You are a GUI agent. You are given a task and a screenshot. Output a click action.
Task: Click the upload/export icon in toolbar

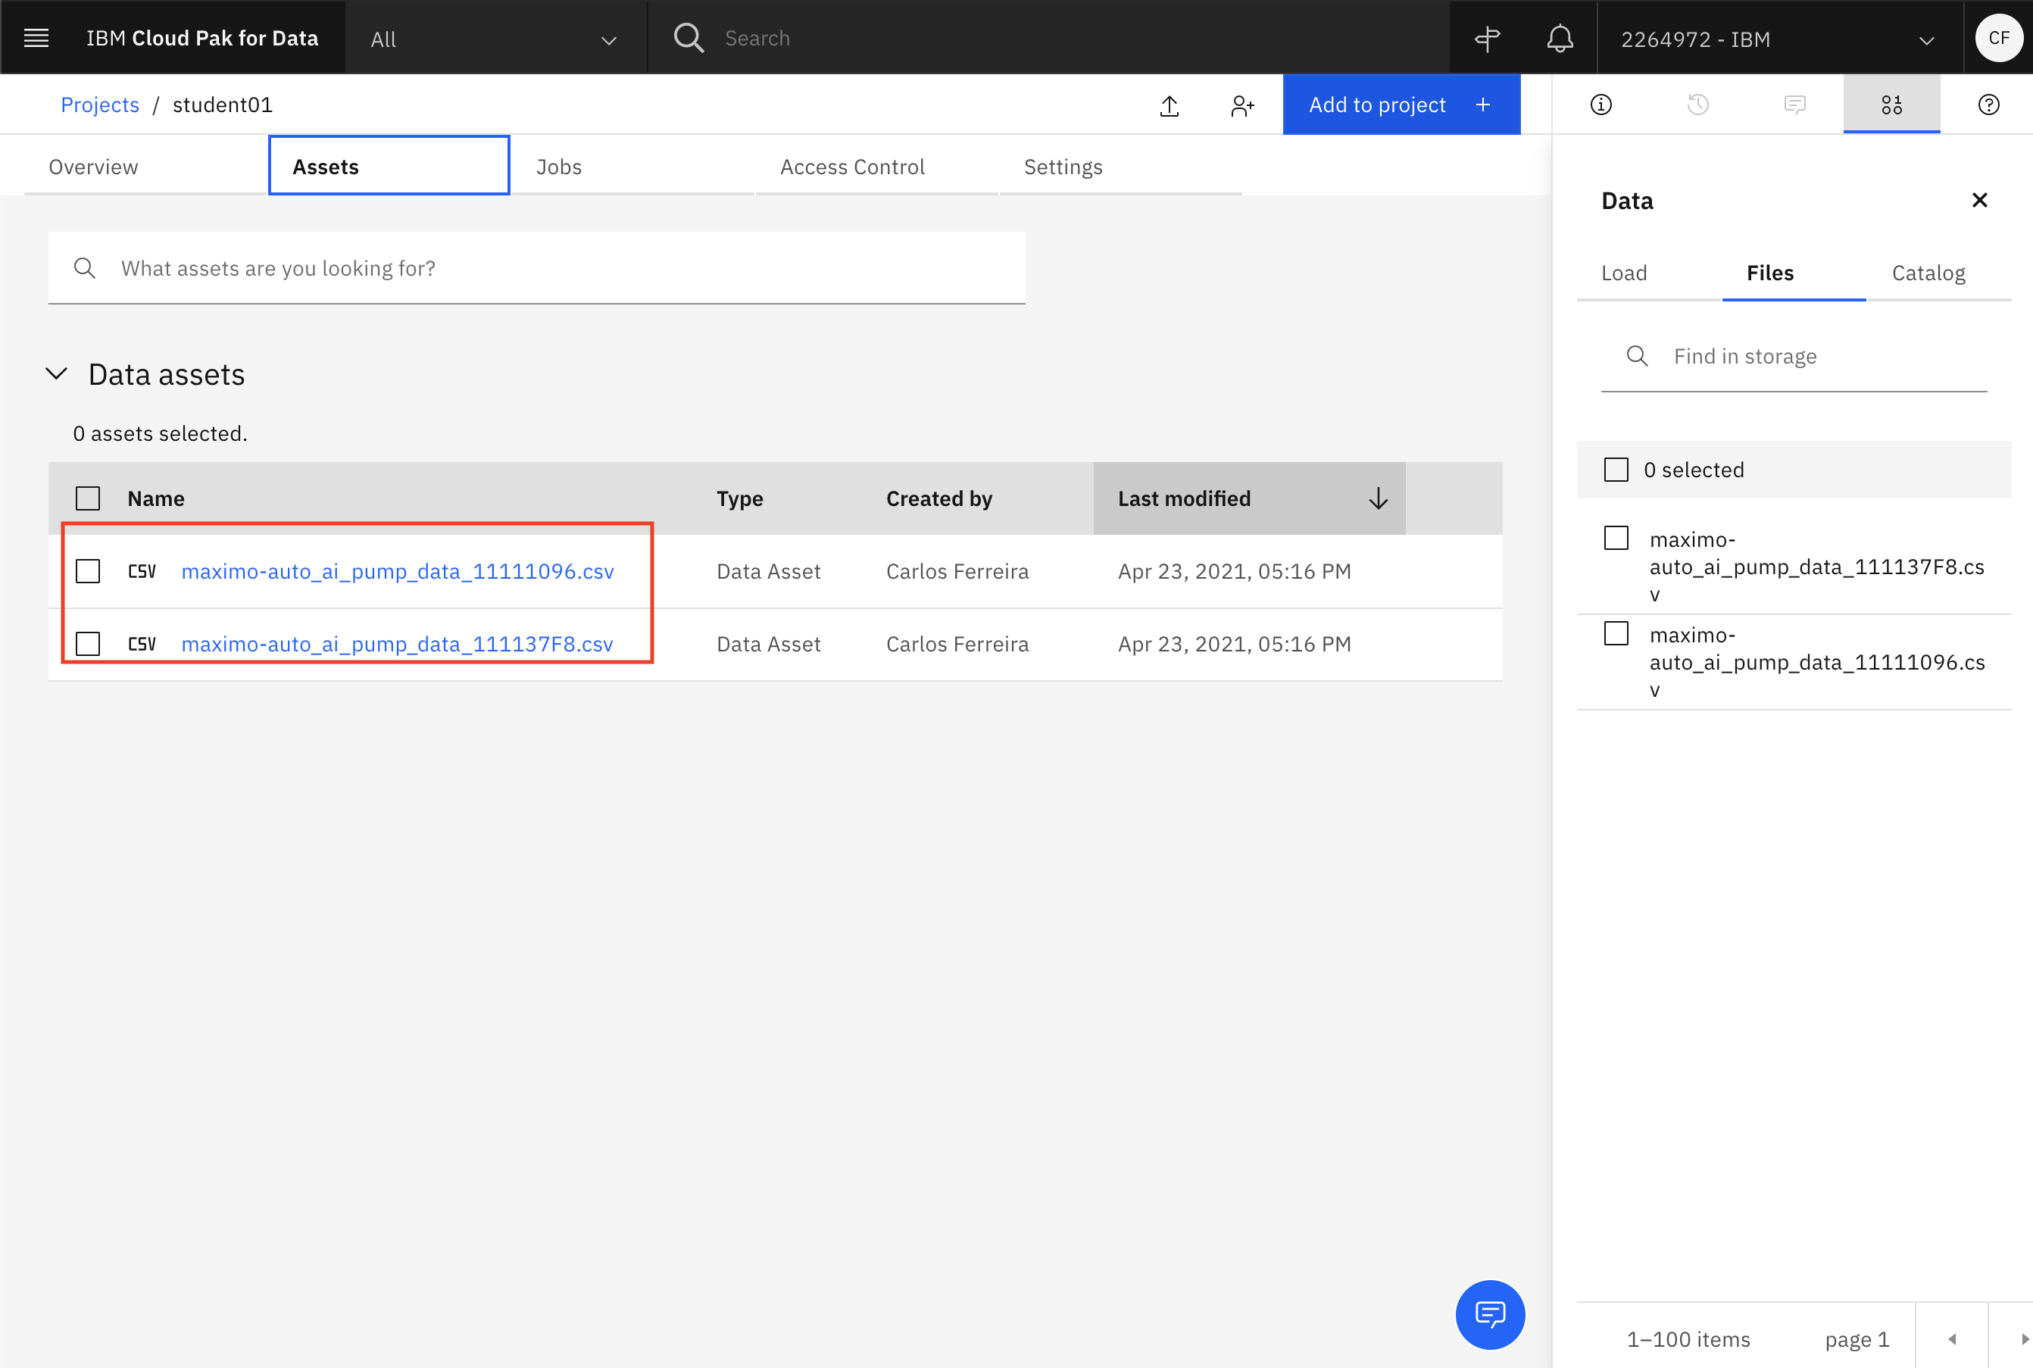[x=1171, y=104]
